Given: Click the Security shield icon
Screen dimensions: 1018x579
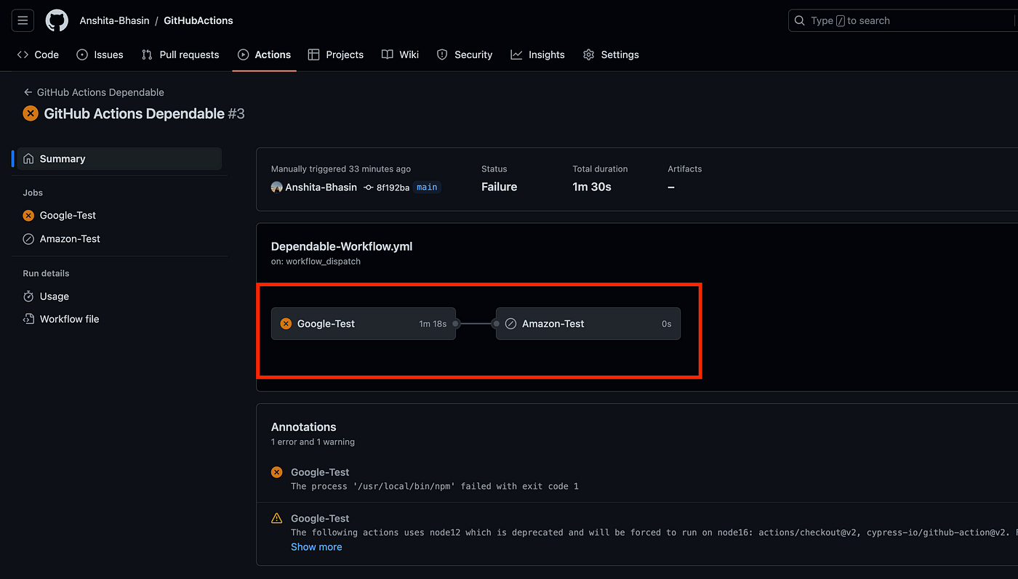Looking at the screenshot, I should [442, 54].
